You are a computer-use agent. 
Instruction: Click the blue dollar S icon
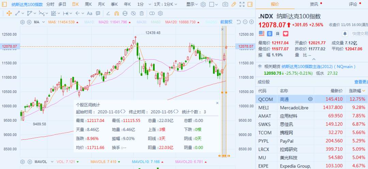pos(270,34)
